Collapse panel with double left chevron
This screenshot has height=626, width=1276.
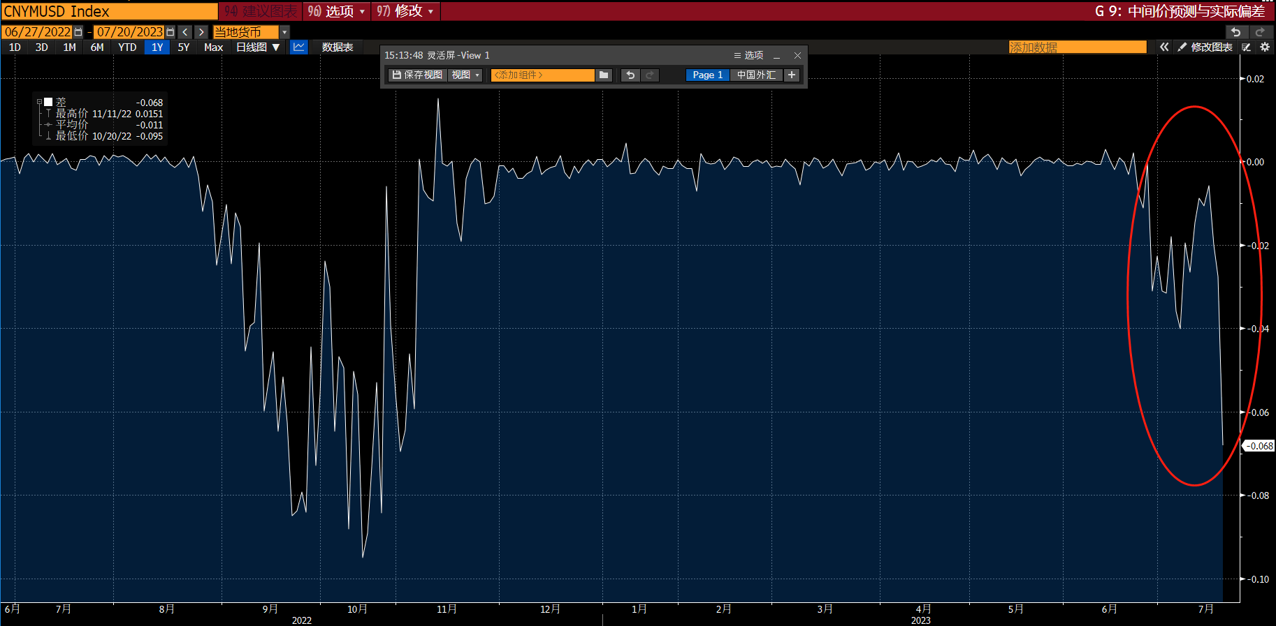(x=1164, y=47)
